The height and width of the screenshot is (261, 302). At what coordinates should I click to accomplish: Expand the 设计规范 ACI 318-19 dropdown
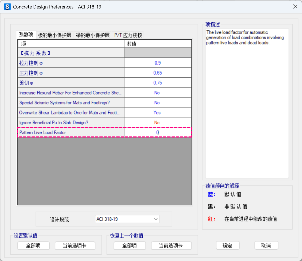coord(127,219)
